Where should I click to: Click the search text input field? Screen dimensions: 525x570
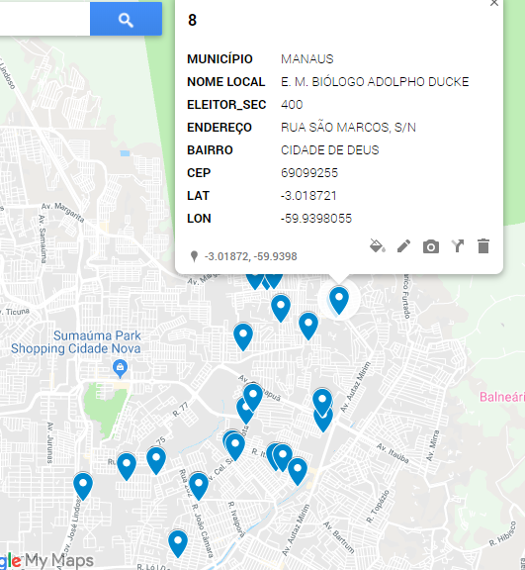(x=45, y=19)
